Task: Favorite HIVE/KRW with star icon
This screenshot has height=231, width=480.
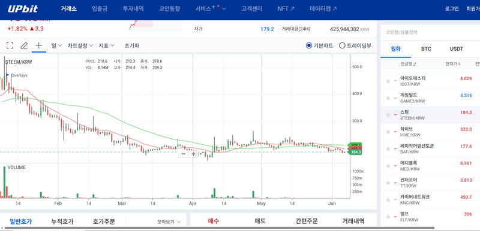Action: 388,132
